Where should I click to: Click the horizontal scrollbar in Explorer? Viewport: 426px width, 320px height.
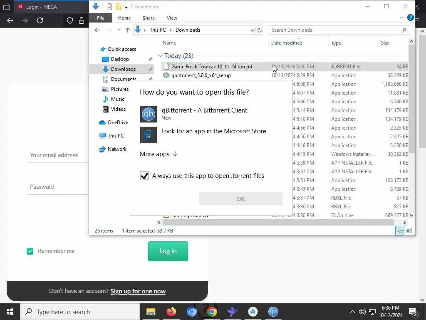(x=278, y=222)
